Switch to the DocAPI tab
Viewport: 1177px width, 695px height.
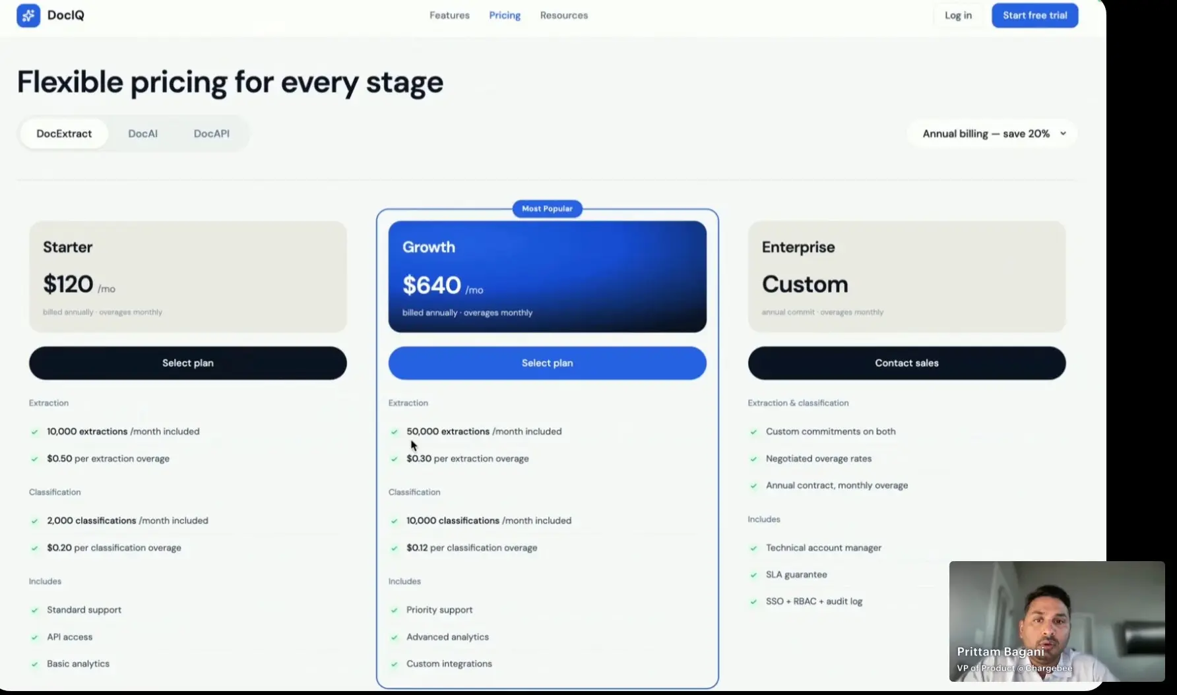point(212,133)
